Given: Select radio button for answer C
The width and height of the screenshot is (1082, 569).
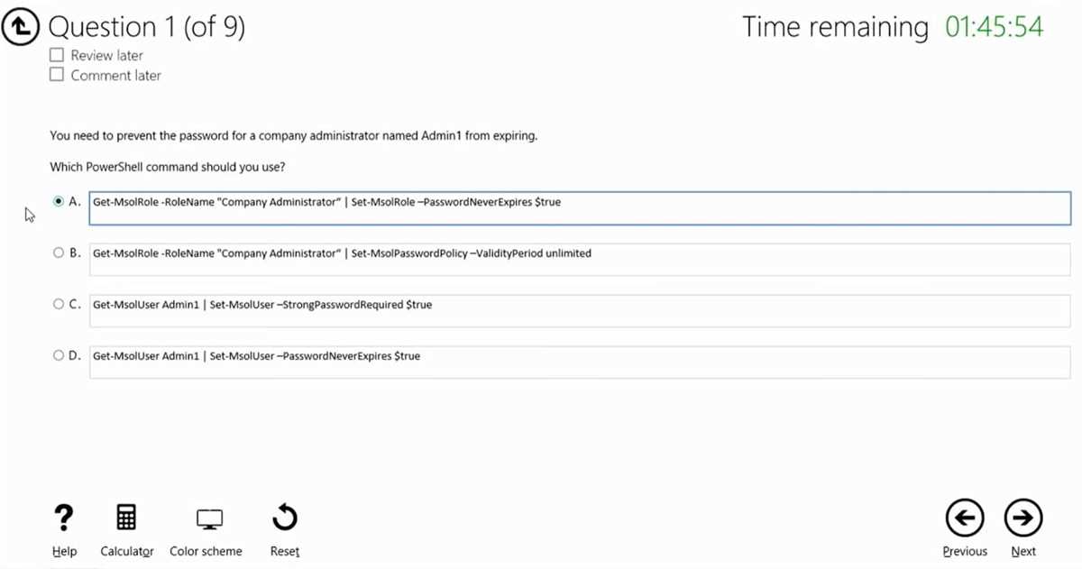Looking at the screenshot, I should click(x=59, y=305).
